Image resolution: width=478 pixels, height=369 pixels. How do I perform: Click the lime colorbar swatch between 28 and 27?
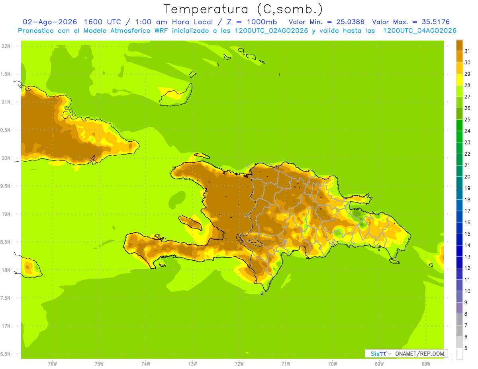tap(459, 91)
